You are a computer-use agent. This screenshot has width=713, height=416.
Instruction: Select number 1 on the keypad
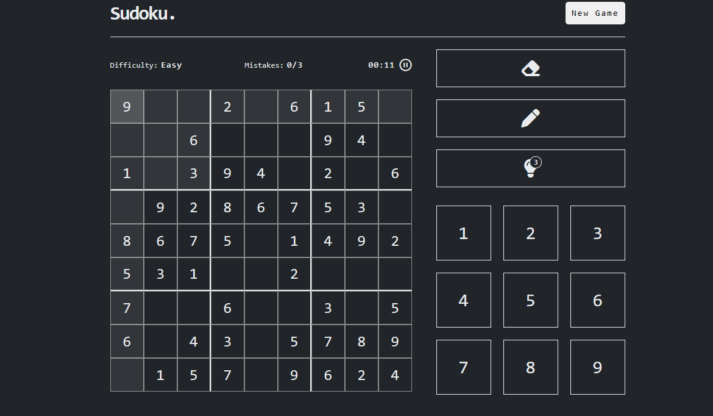point(463,232)
